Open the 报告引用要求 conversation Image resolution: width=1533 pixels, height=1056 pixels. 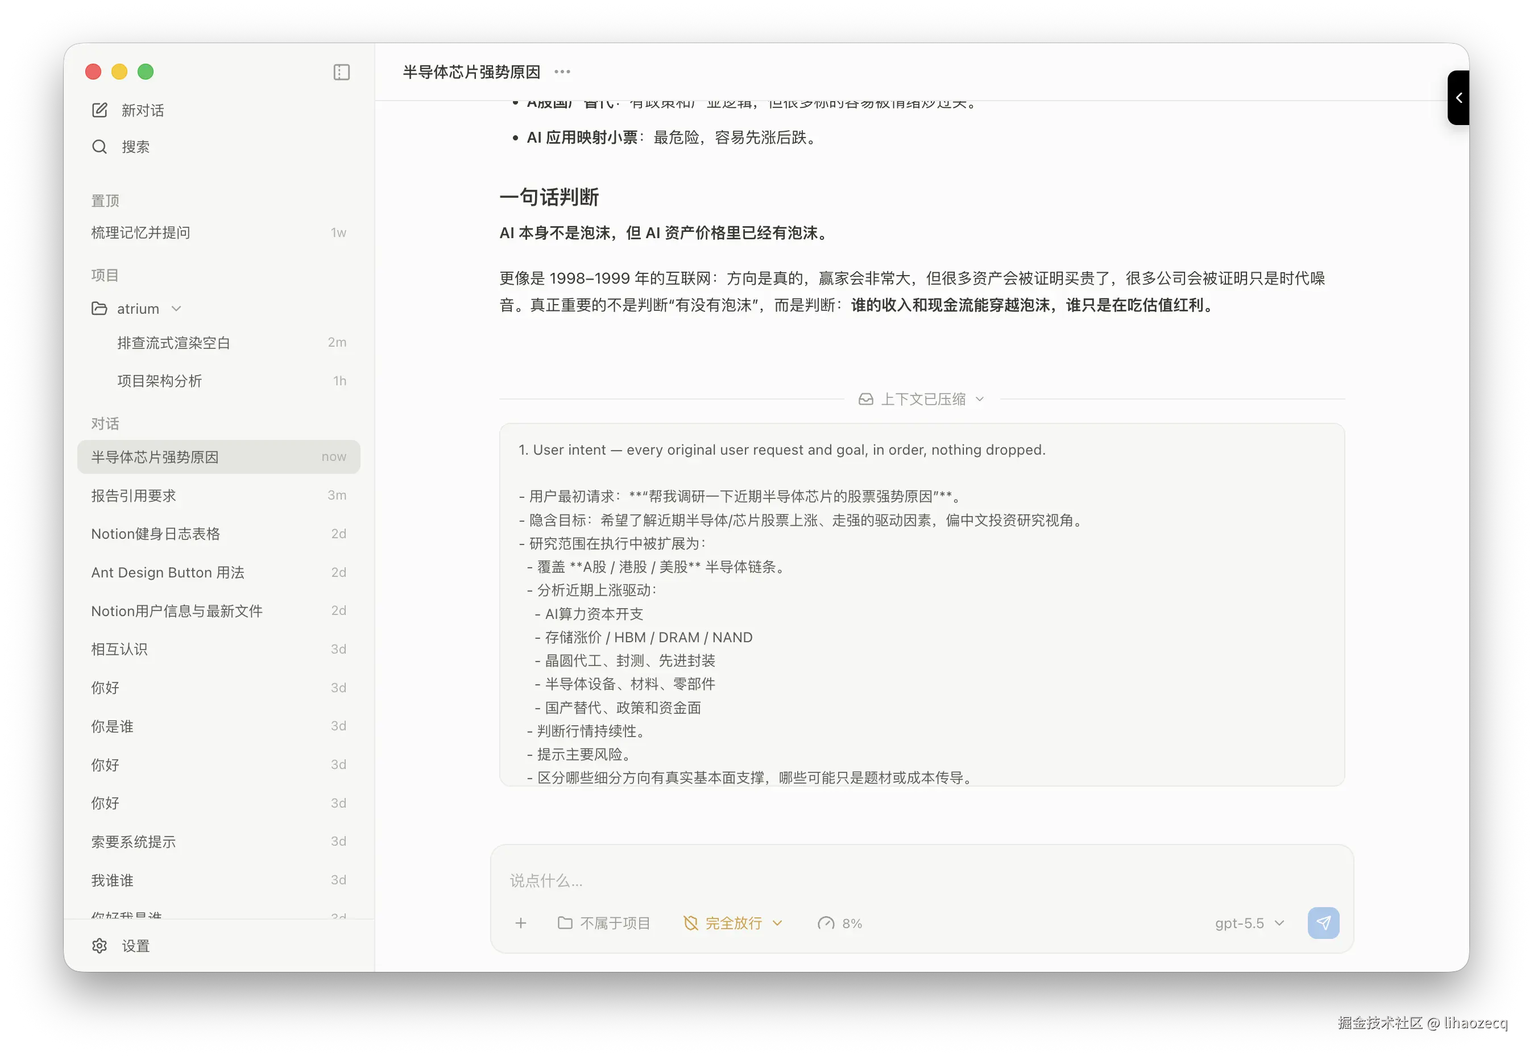click(x=218, y=496)
